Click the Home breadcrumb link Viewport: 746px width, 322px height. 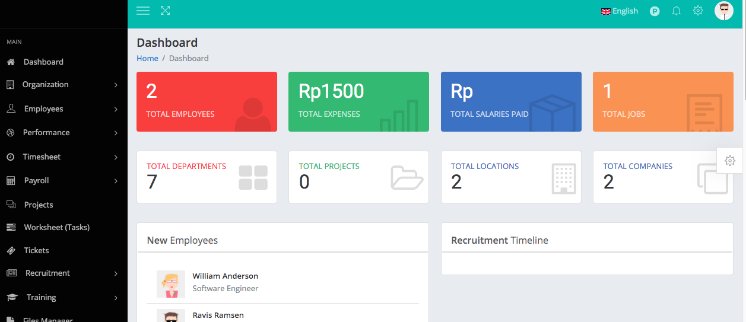[x=147, y=58]
